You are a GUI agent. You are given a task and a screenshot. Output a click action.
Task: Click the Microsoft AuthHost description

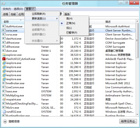(117, 26)
